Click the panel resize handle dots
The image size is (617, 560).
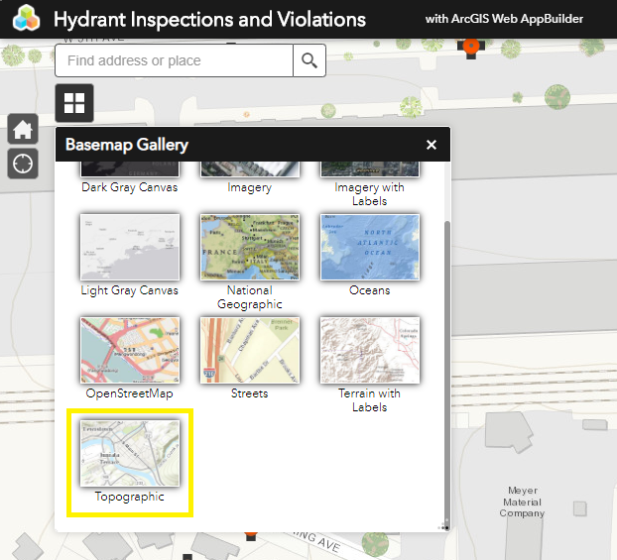444,526
